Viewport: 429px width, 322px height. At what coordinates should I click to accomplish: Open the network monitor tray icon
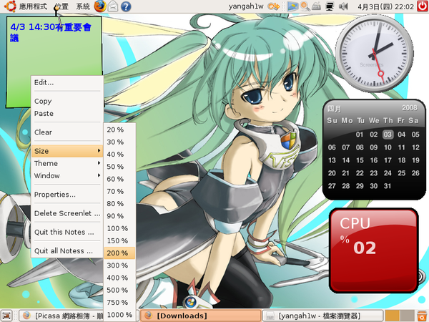pos(330,6)
